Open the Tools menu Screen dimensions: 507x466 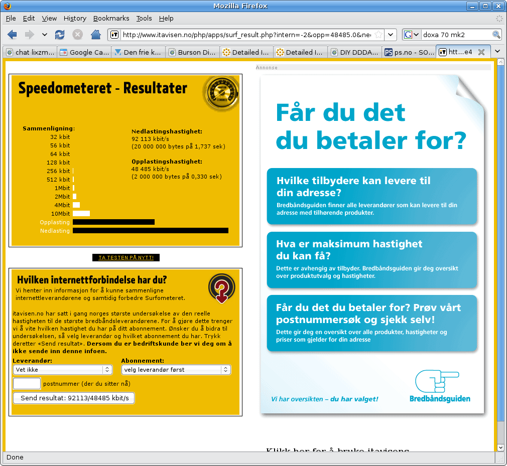pos(144,19)
